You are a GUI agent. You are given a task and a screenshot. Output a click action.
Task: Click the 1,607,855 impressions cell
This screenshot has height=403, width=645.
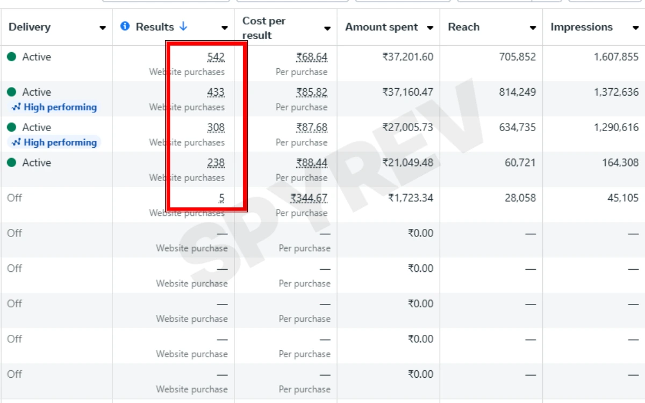tap(616, 57)
